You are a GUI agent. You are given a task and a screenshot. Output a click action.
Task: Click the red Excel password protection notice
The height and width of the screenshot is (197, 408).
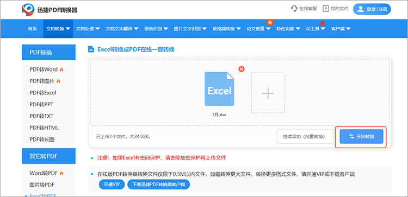tap(162, 157)
